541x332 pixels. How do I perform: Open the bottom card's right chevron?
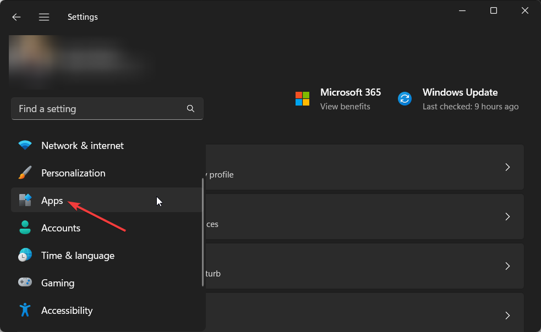point(507,315)
